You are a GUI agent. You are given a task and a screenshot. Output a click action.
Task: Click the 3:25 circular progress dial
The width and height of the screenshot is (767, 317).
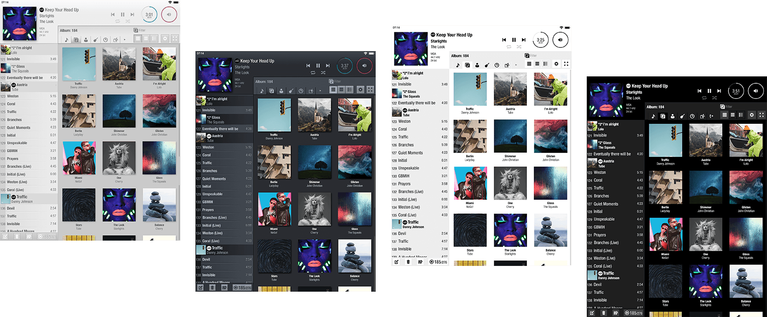click(541, 40)
